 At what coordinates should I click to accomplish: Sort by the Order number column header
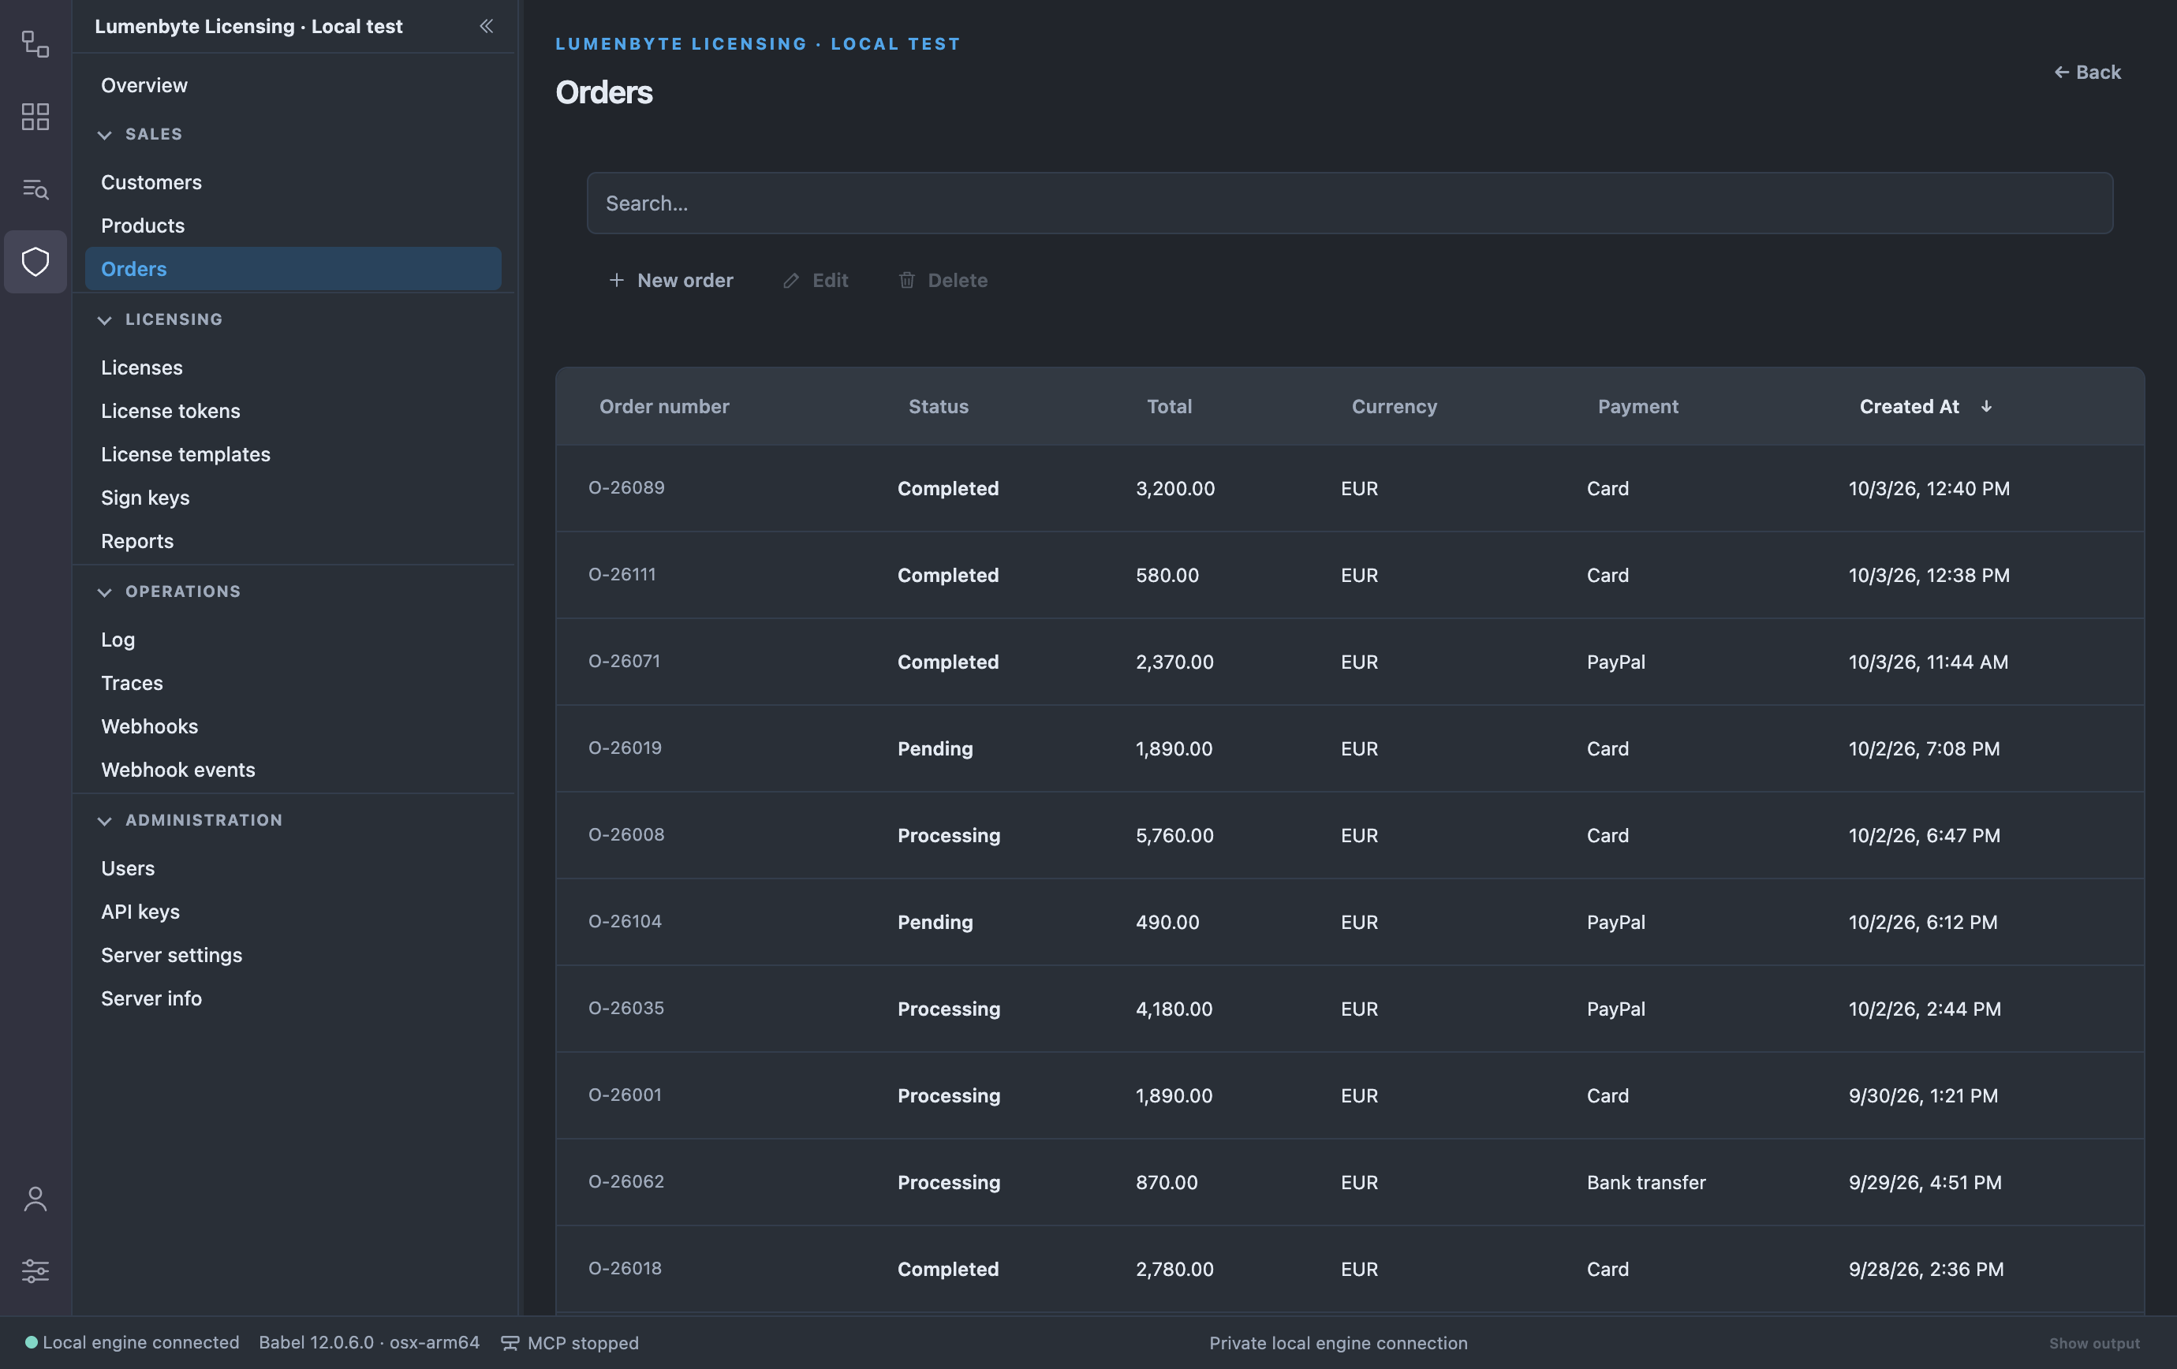pos(663,407)
